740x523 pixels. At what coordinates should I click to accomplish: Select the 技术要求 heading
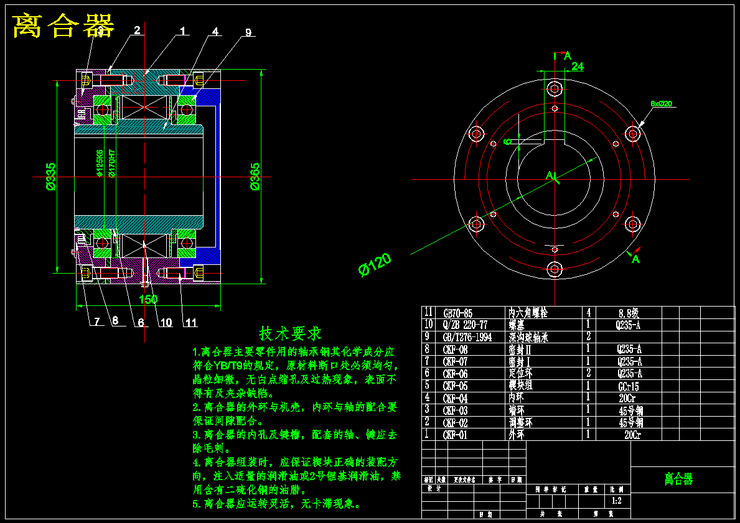(290, 333)
